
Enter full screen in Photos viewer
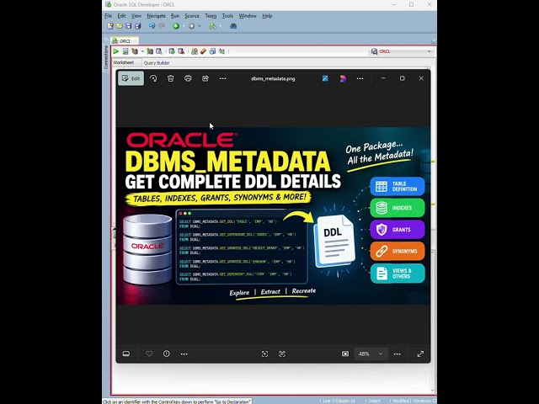click(x=420, y=353)
